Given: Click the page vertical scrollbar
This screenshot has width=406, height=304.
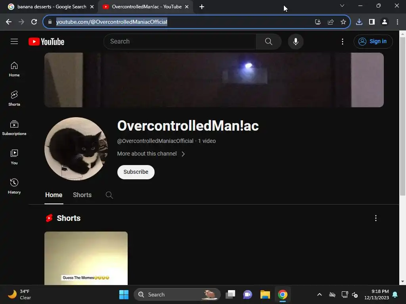Looking at the screenshot, I should tap(402, 116).
